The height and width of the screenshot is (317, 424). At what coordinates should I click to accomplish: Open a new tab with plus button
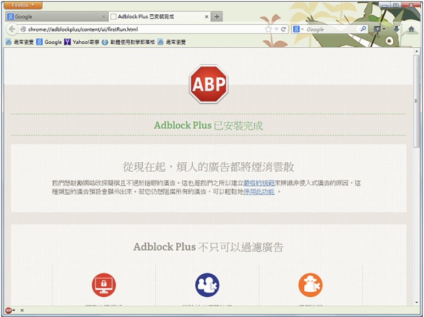(x=217, y=17)
